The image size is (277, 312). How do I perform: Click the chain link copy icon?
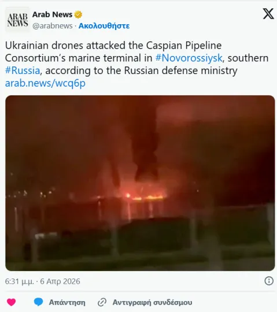tap(102, 302)
